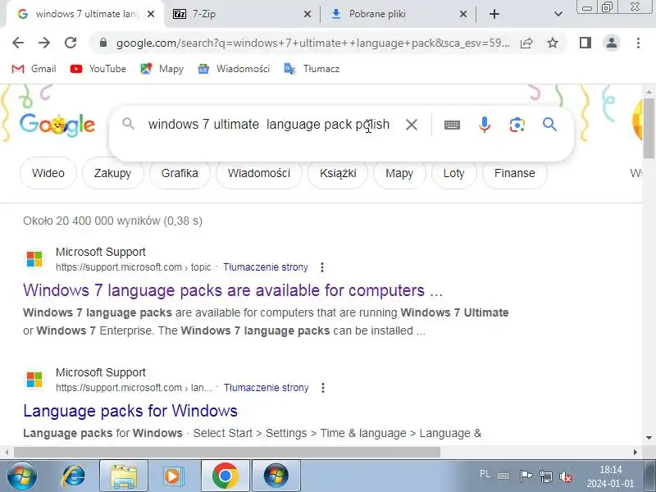The image size is (656, 492).
Task: Launch Internet Explorer from taskbar
Action: point(74,476)
